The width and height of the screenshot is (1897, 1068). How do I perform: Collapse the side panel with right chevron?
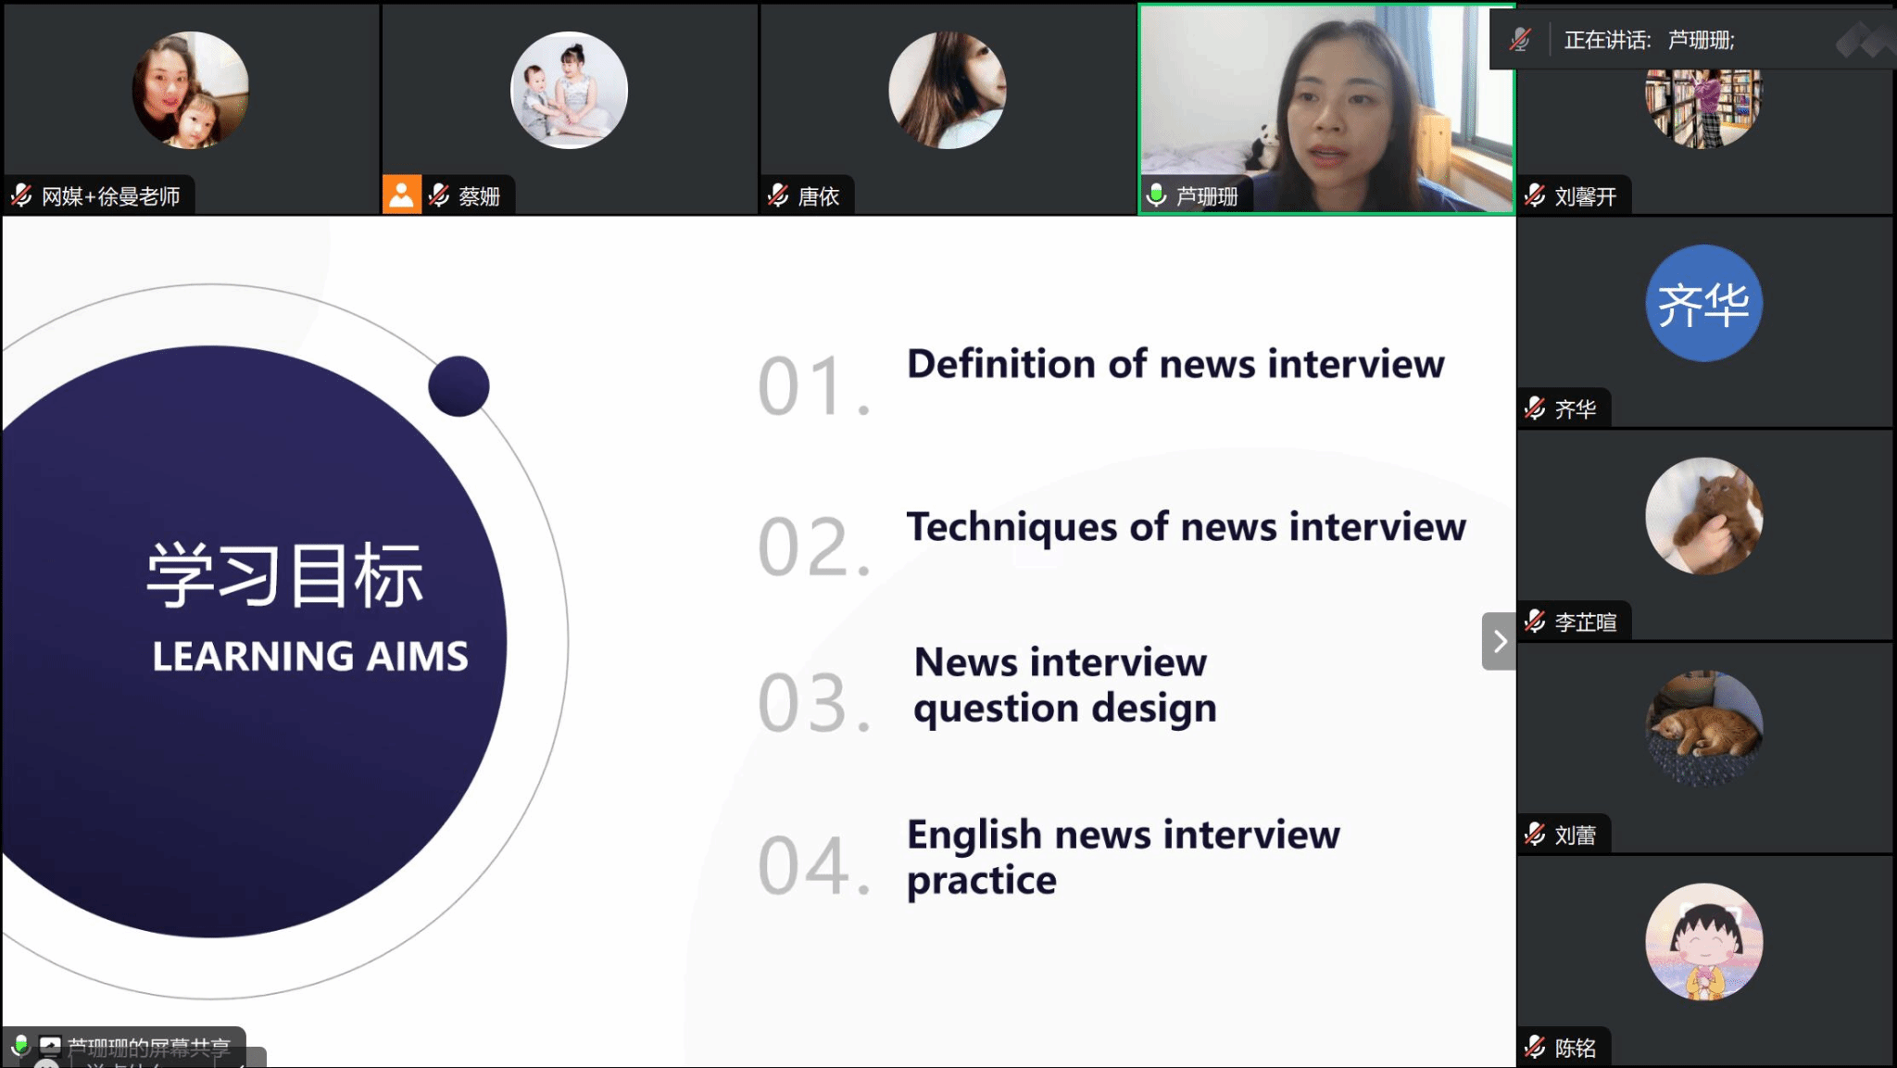coord(1499,641)
